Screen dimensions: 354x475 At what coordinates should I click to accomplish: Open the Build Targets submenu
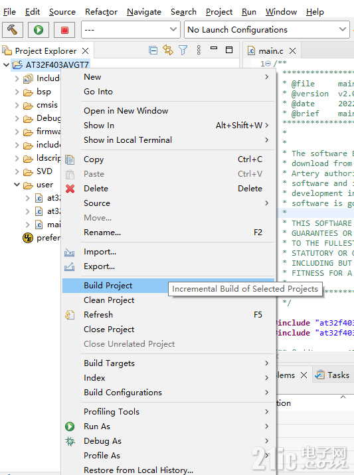click(x=168, y=363)
